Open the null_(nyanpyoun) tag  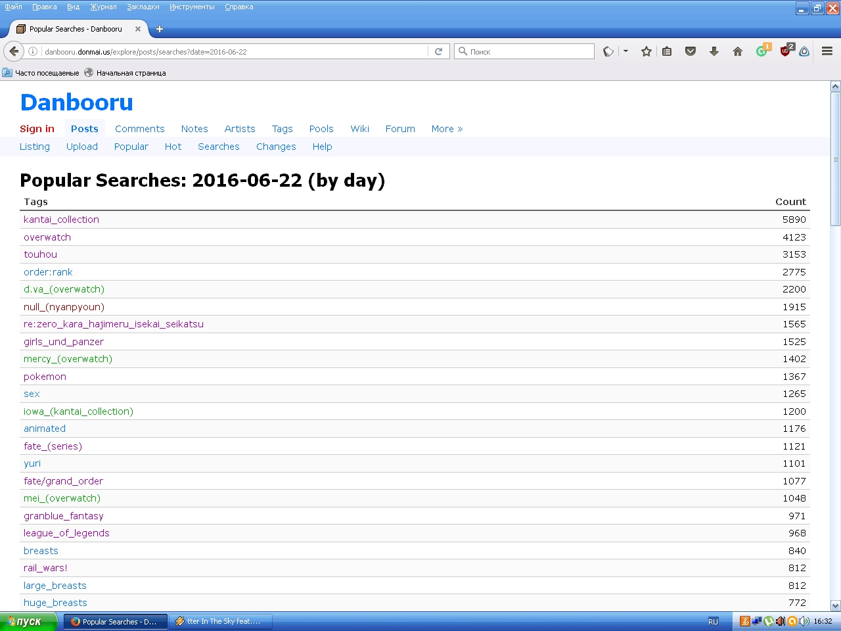click(64, 307)
